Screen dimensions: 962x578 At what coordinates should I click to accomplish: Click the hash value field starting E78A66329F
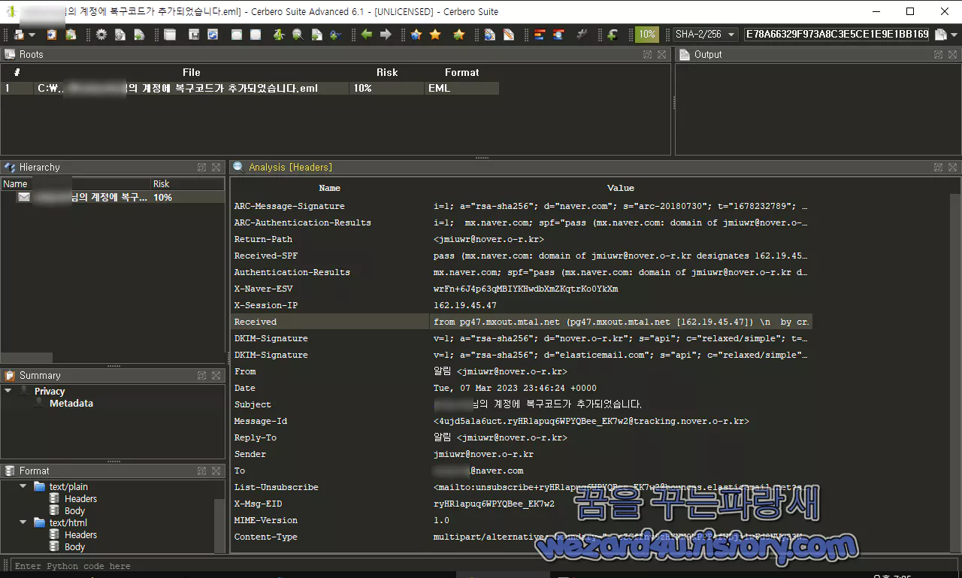(x=836, y=35)
